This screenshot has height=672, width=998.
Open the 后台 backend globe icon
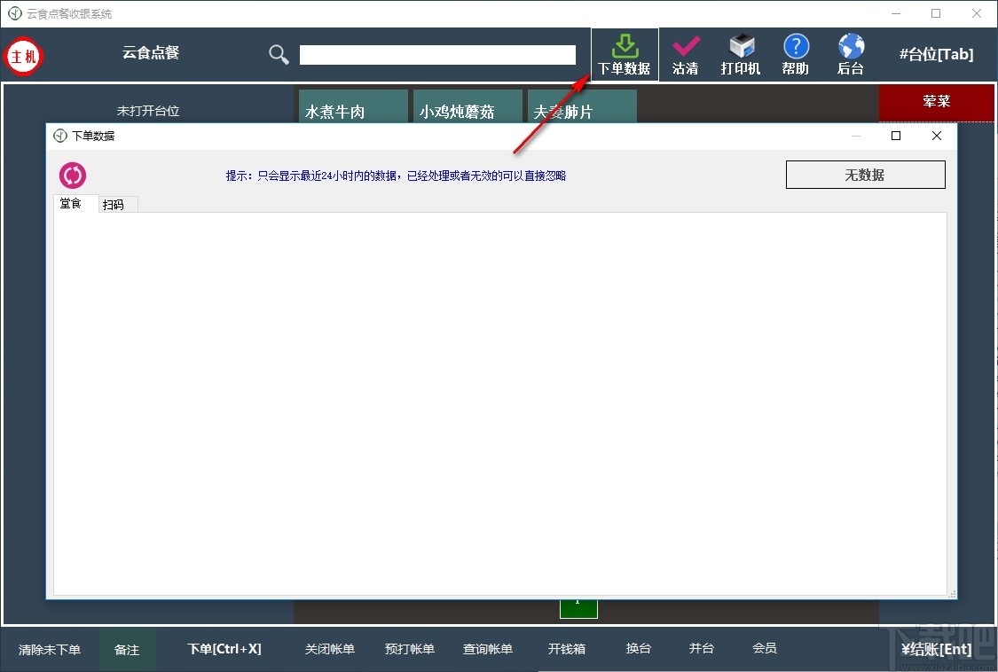pyautogui.click(x=850, y=46)
